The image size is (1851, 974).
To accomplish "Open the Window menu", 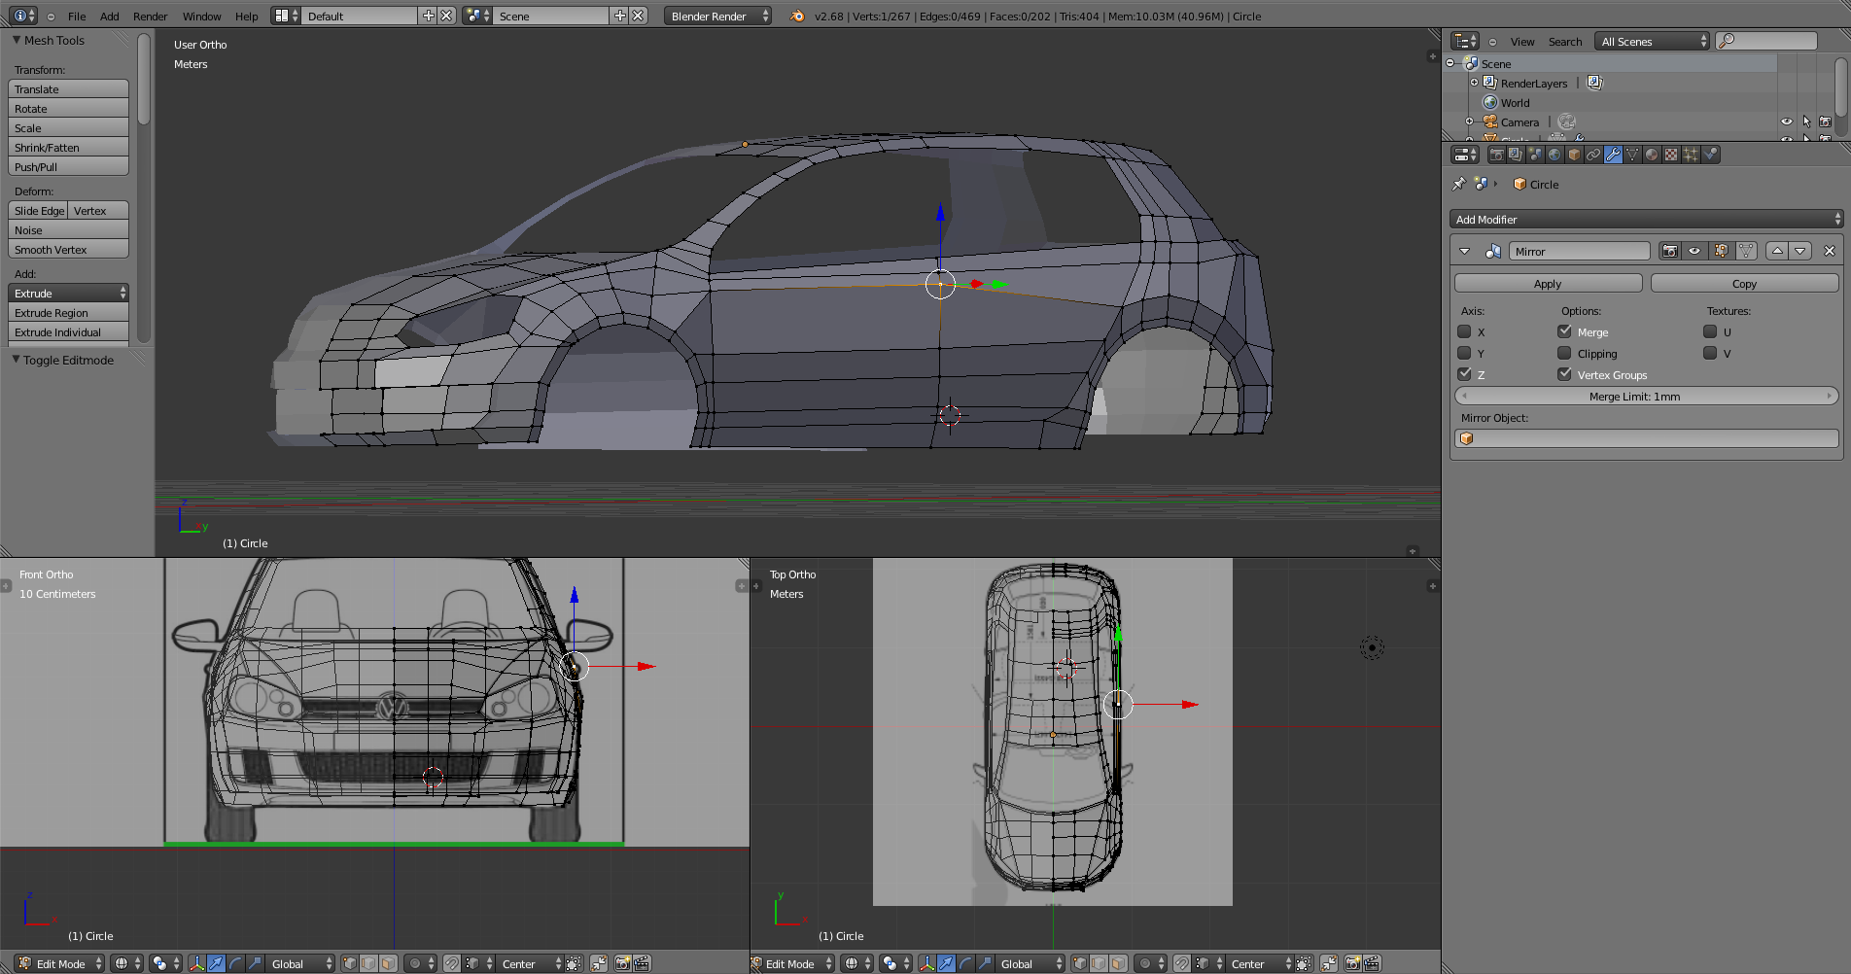I will [x=201, y=16].
